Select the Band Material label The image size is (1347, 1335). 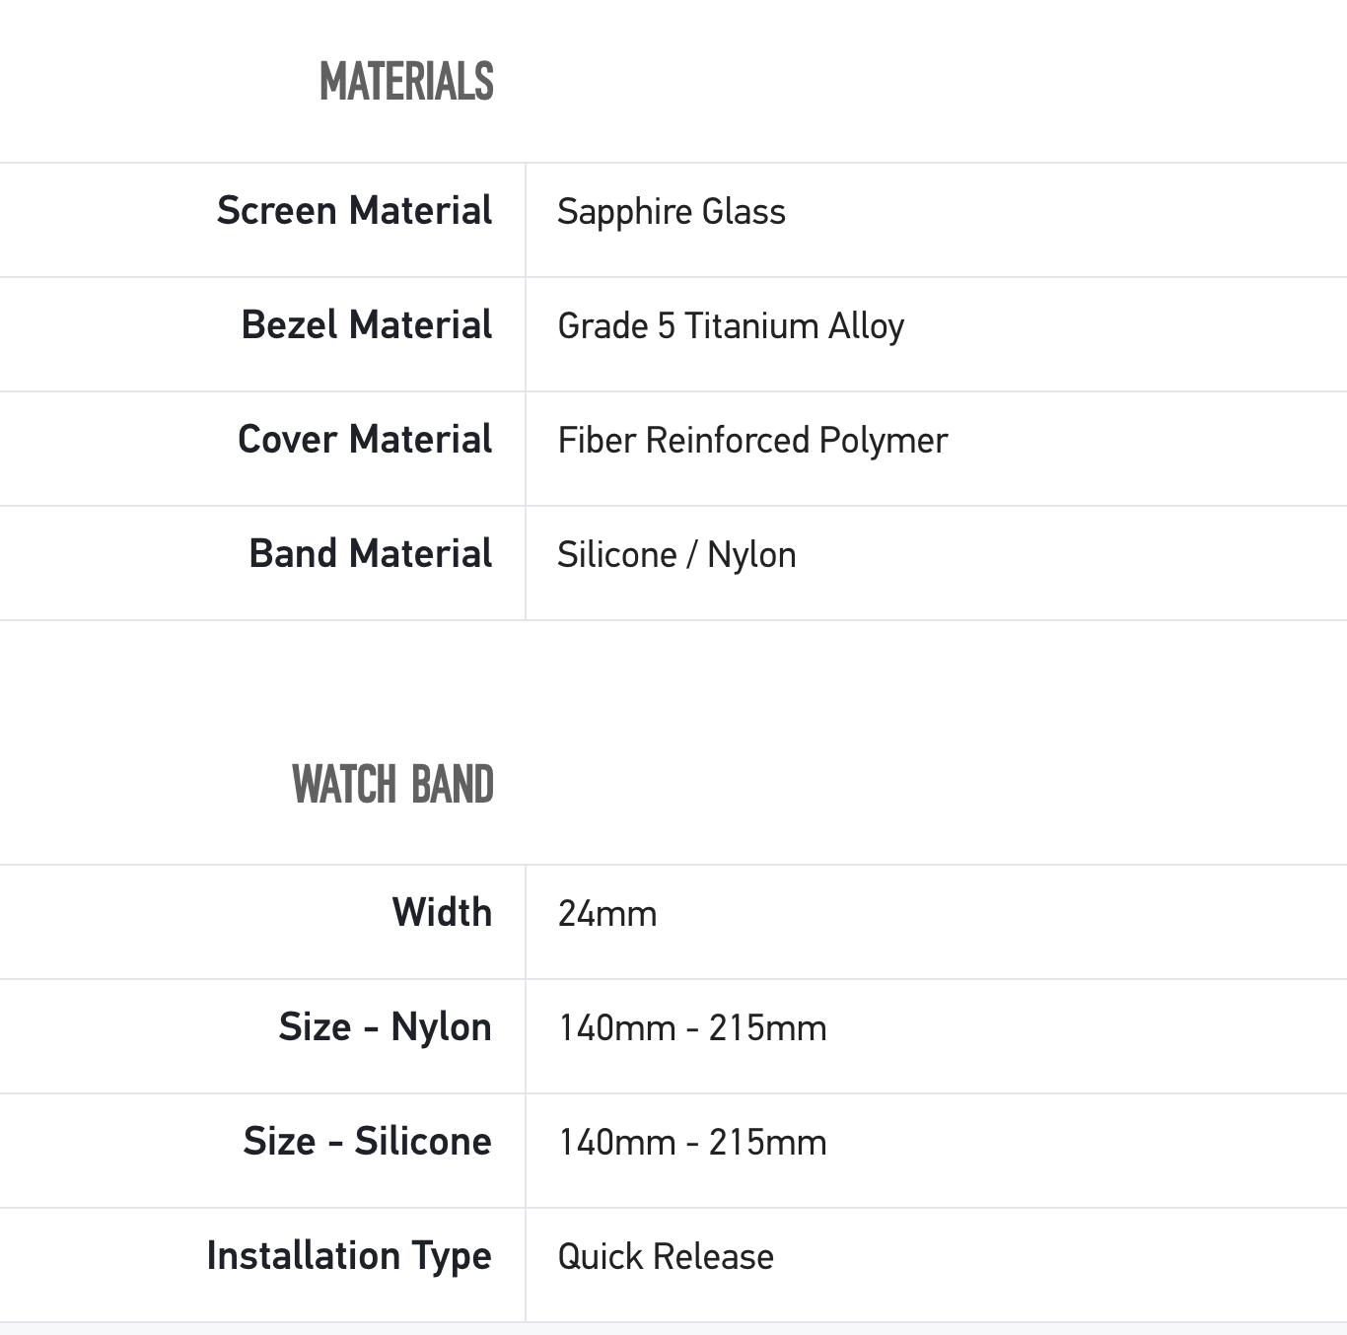[x=370, y=554]
